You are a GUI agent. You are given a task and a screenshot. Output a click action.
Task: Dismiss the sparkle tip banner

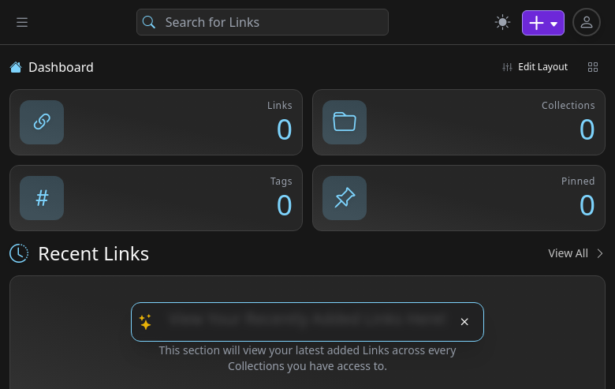click(464, 322)
